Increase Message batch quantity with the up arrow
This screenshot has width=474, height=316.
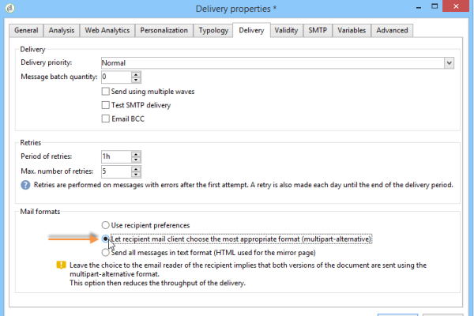pos(136,73)
